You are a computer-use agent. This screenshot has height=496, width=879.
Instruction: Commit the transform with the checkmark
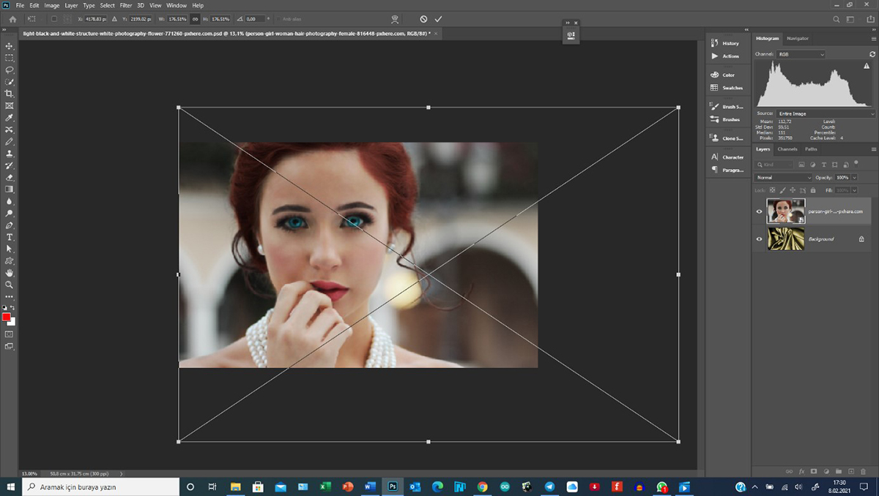438,18
